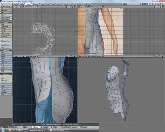Open the Edit dropdown in sidebar
This screenshot has width=165, height=132.
6,8
